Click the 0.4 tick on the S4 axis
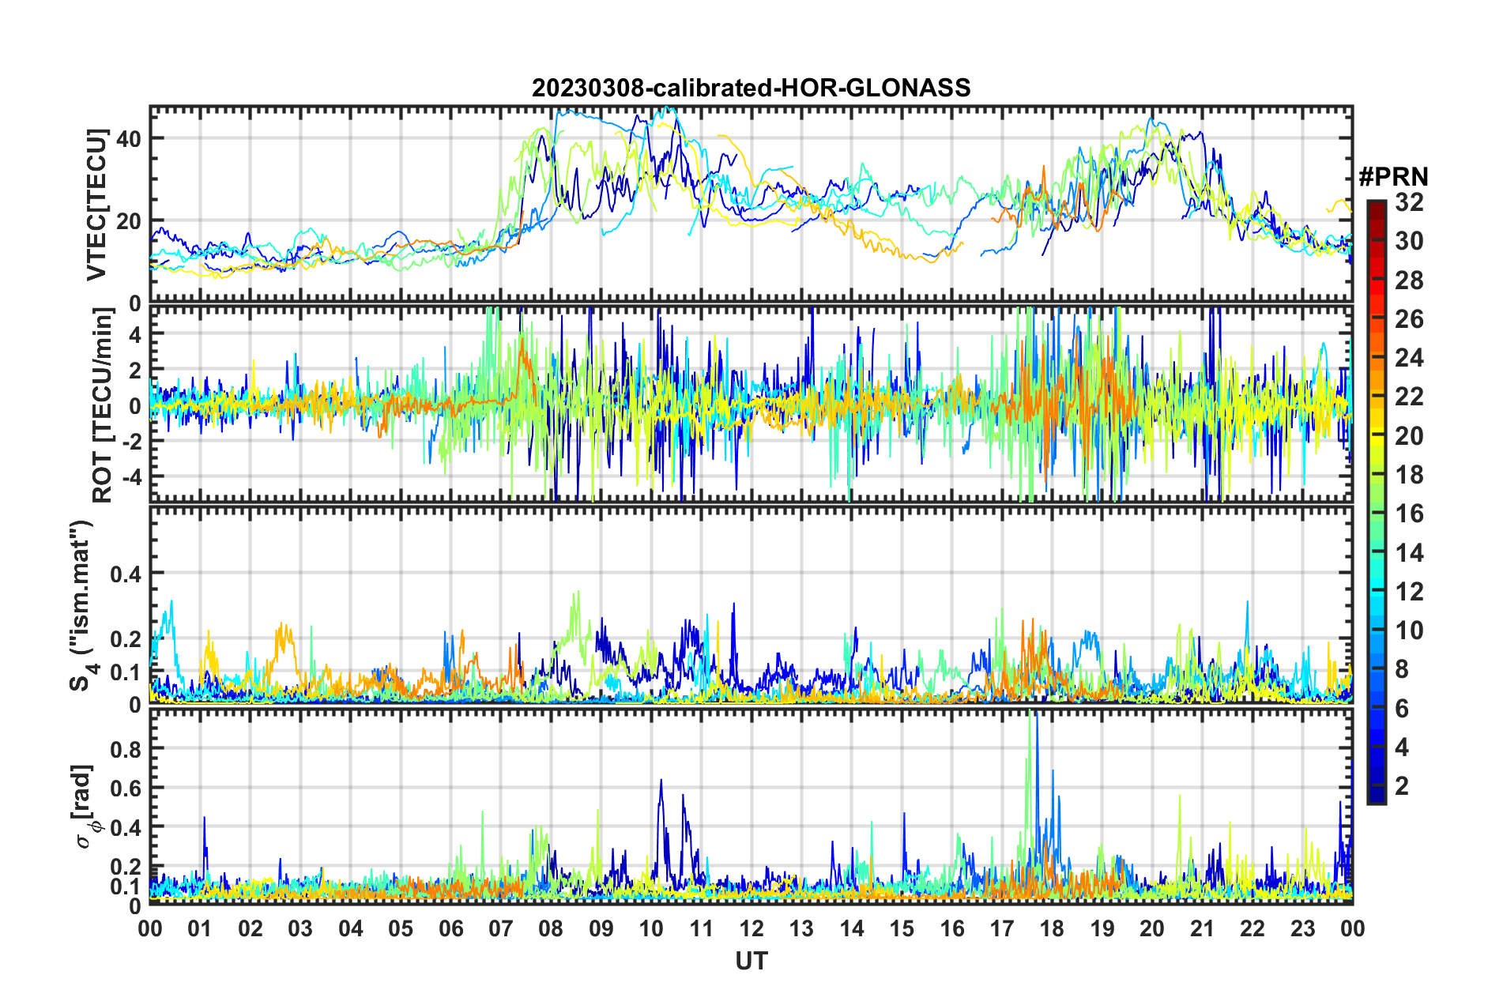The image size is (1503, 1005). tap(126, 574)
